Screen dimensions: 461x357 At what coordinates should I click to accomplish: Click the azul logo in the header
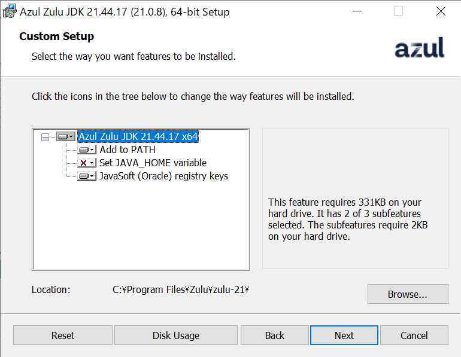click(x=419, y=48)
